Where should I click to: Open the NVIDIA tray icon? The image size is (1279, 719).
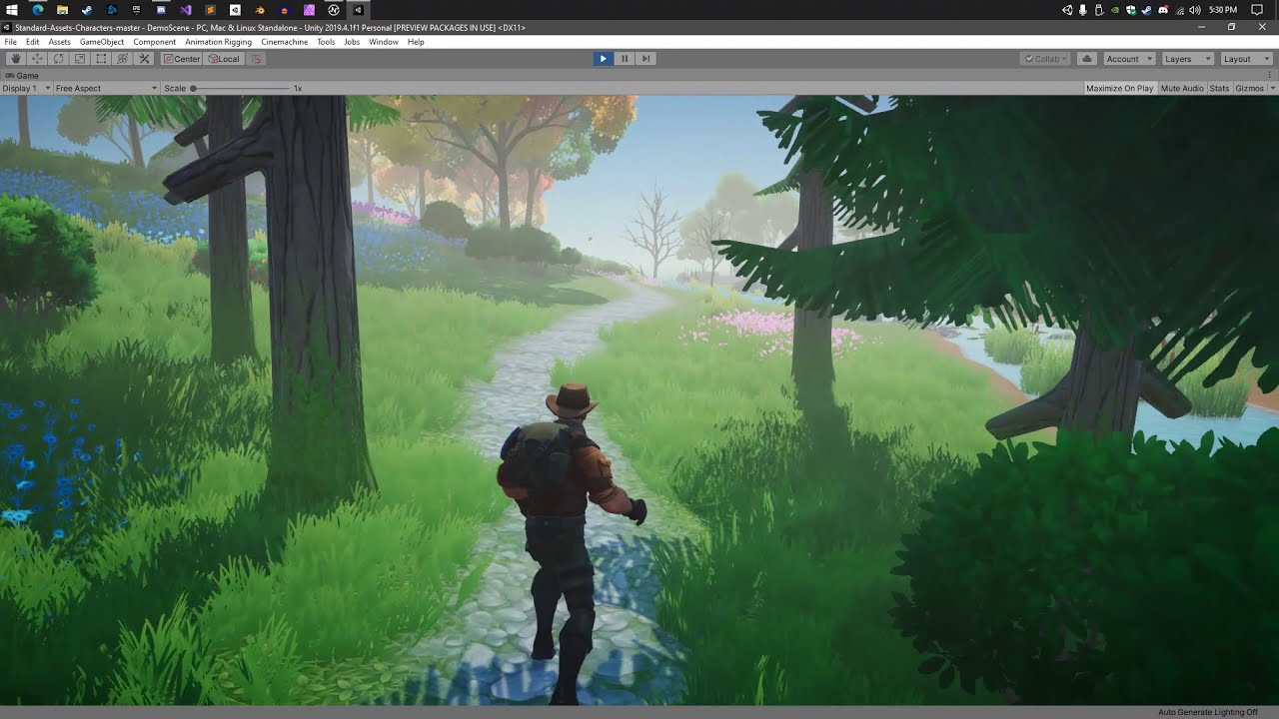click(x=1115, y=10)
